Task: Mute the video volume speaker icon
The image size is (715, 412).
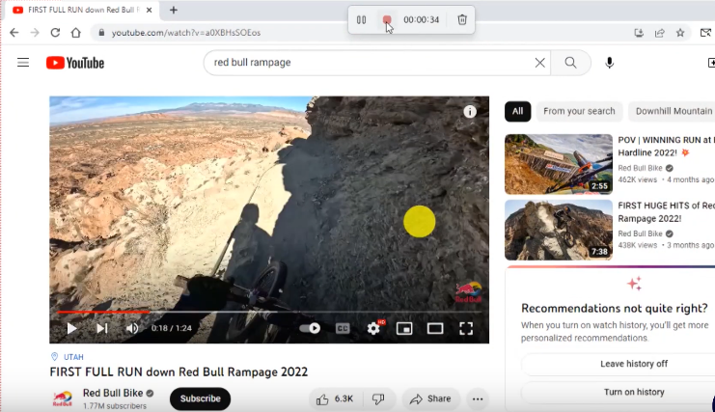Action: (132, 328)
